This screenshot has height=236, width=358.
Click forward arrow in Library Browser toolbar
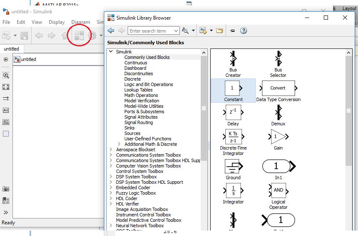click(121, 30)
